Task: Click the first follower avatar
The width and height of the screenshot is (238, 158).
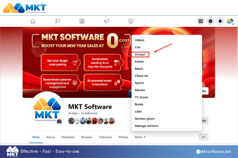Action: tap(71, 121)
